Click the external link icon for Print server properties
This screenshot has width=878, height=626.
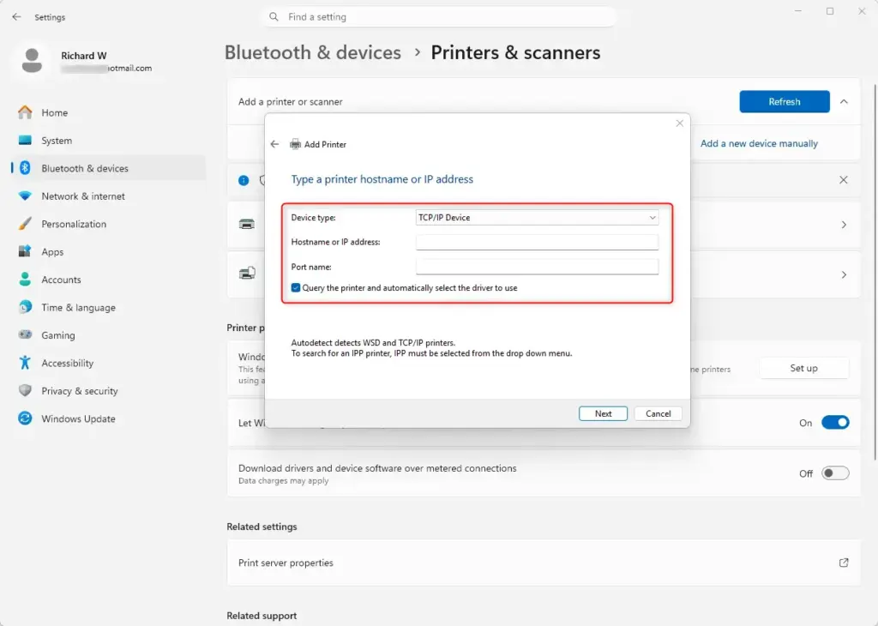844,563
